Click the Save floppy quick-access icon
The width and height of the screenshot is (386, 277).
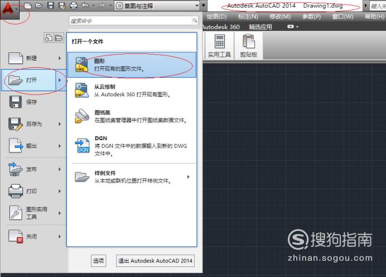pyautogui.click(x=51, y=6)
